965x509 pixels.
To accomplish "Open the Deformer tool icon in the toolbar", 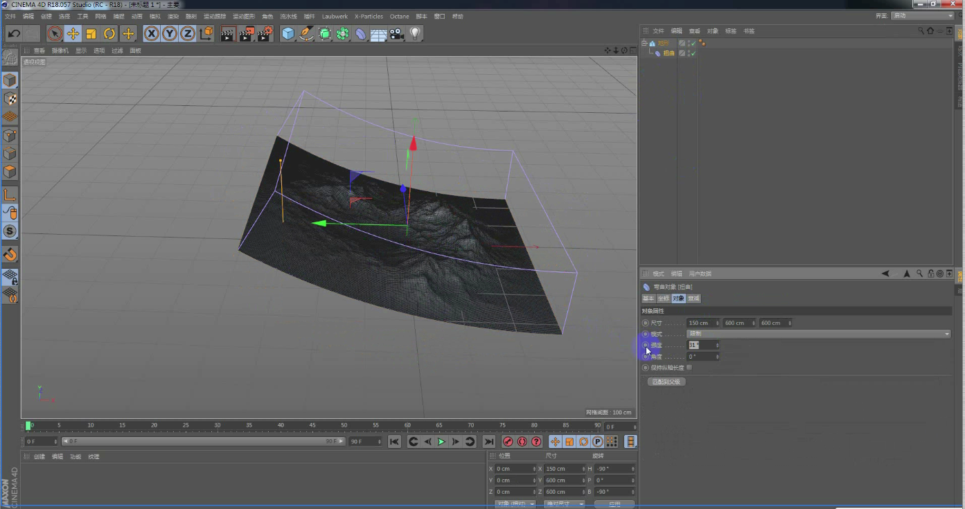I will pos(361,34).
